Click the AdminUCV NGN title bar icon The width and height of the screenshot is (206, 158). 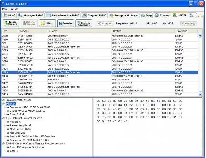tap(3, 4)
